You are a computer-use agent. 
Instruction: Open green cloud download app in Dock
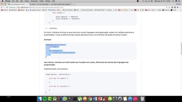point(110,99)
